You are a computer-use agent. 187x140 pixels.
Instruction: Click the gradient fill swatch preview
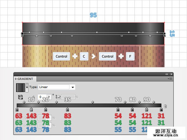[x=21, y=87]
